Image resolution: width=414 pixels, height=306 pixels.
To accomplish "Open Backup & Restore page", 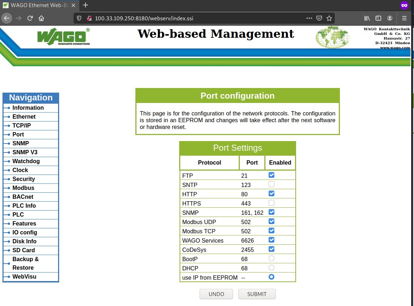I will pos(25,264).
